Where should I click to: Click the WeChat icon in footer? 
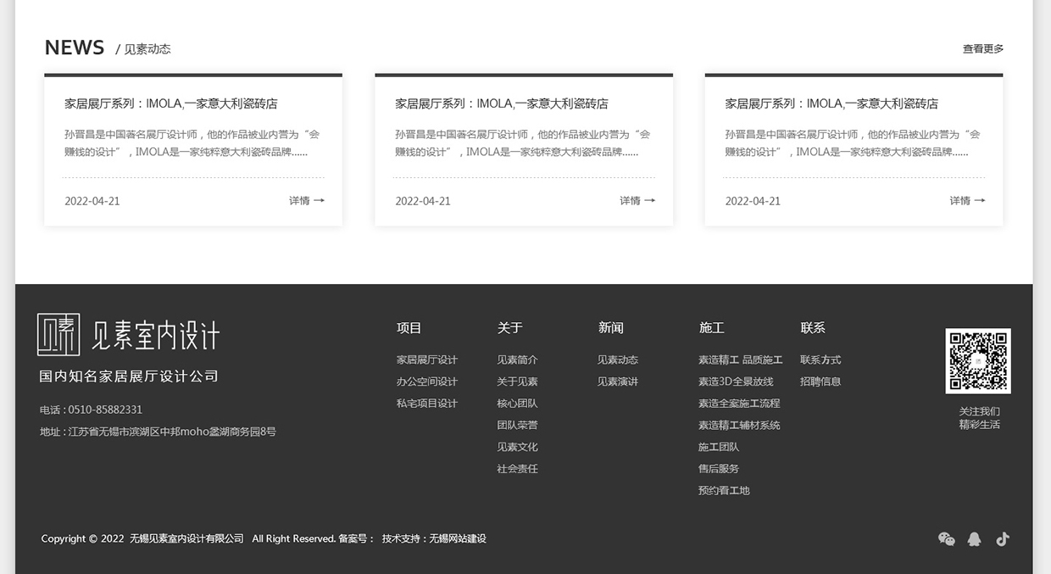946,539
